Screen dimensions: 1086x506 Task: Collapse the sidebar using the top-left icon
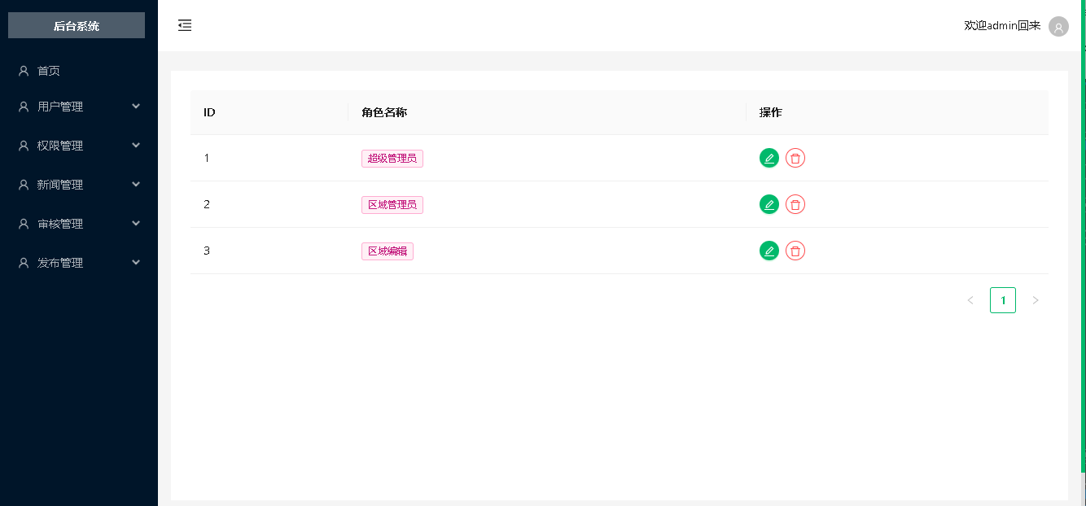click(x=185, y=25)
